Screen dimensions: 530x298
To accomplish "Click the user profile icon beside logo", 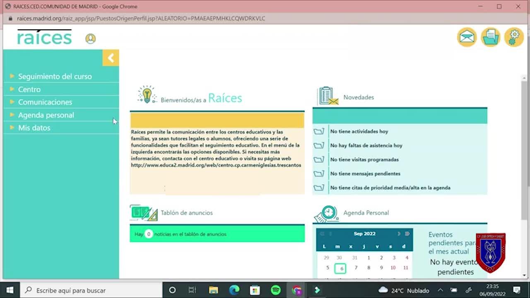I will pos(90,38).
